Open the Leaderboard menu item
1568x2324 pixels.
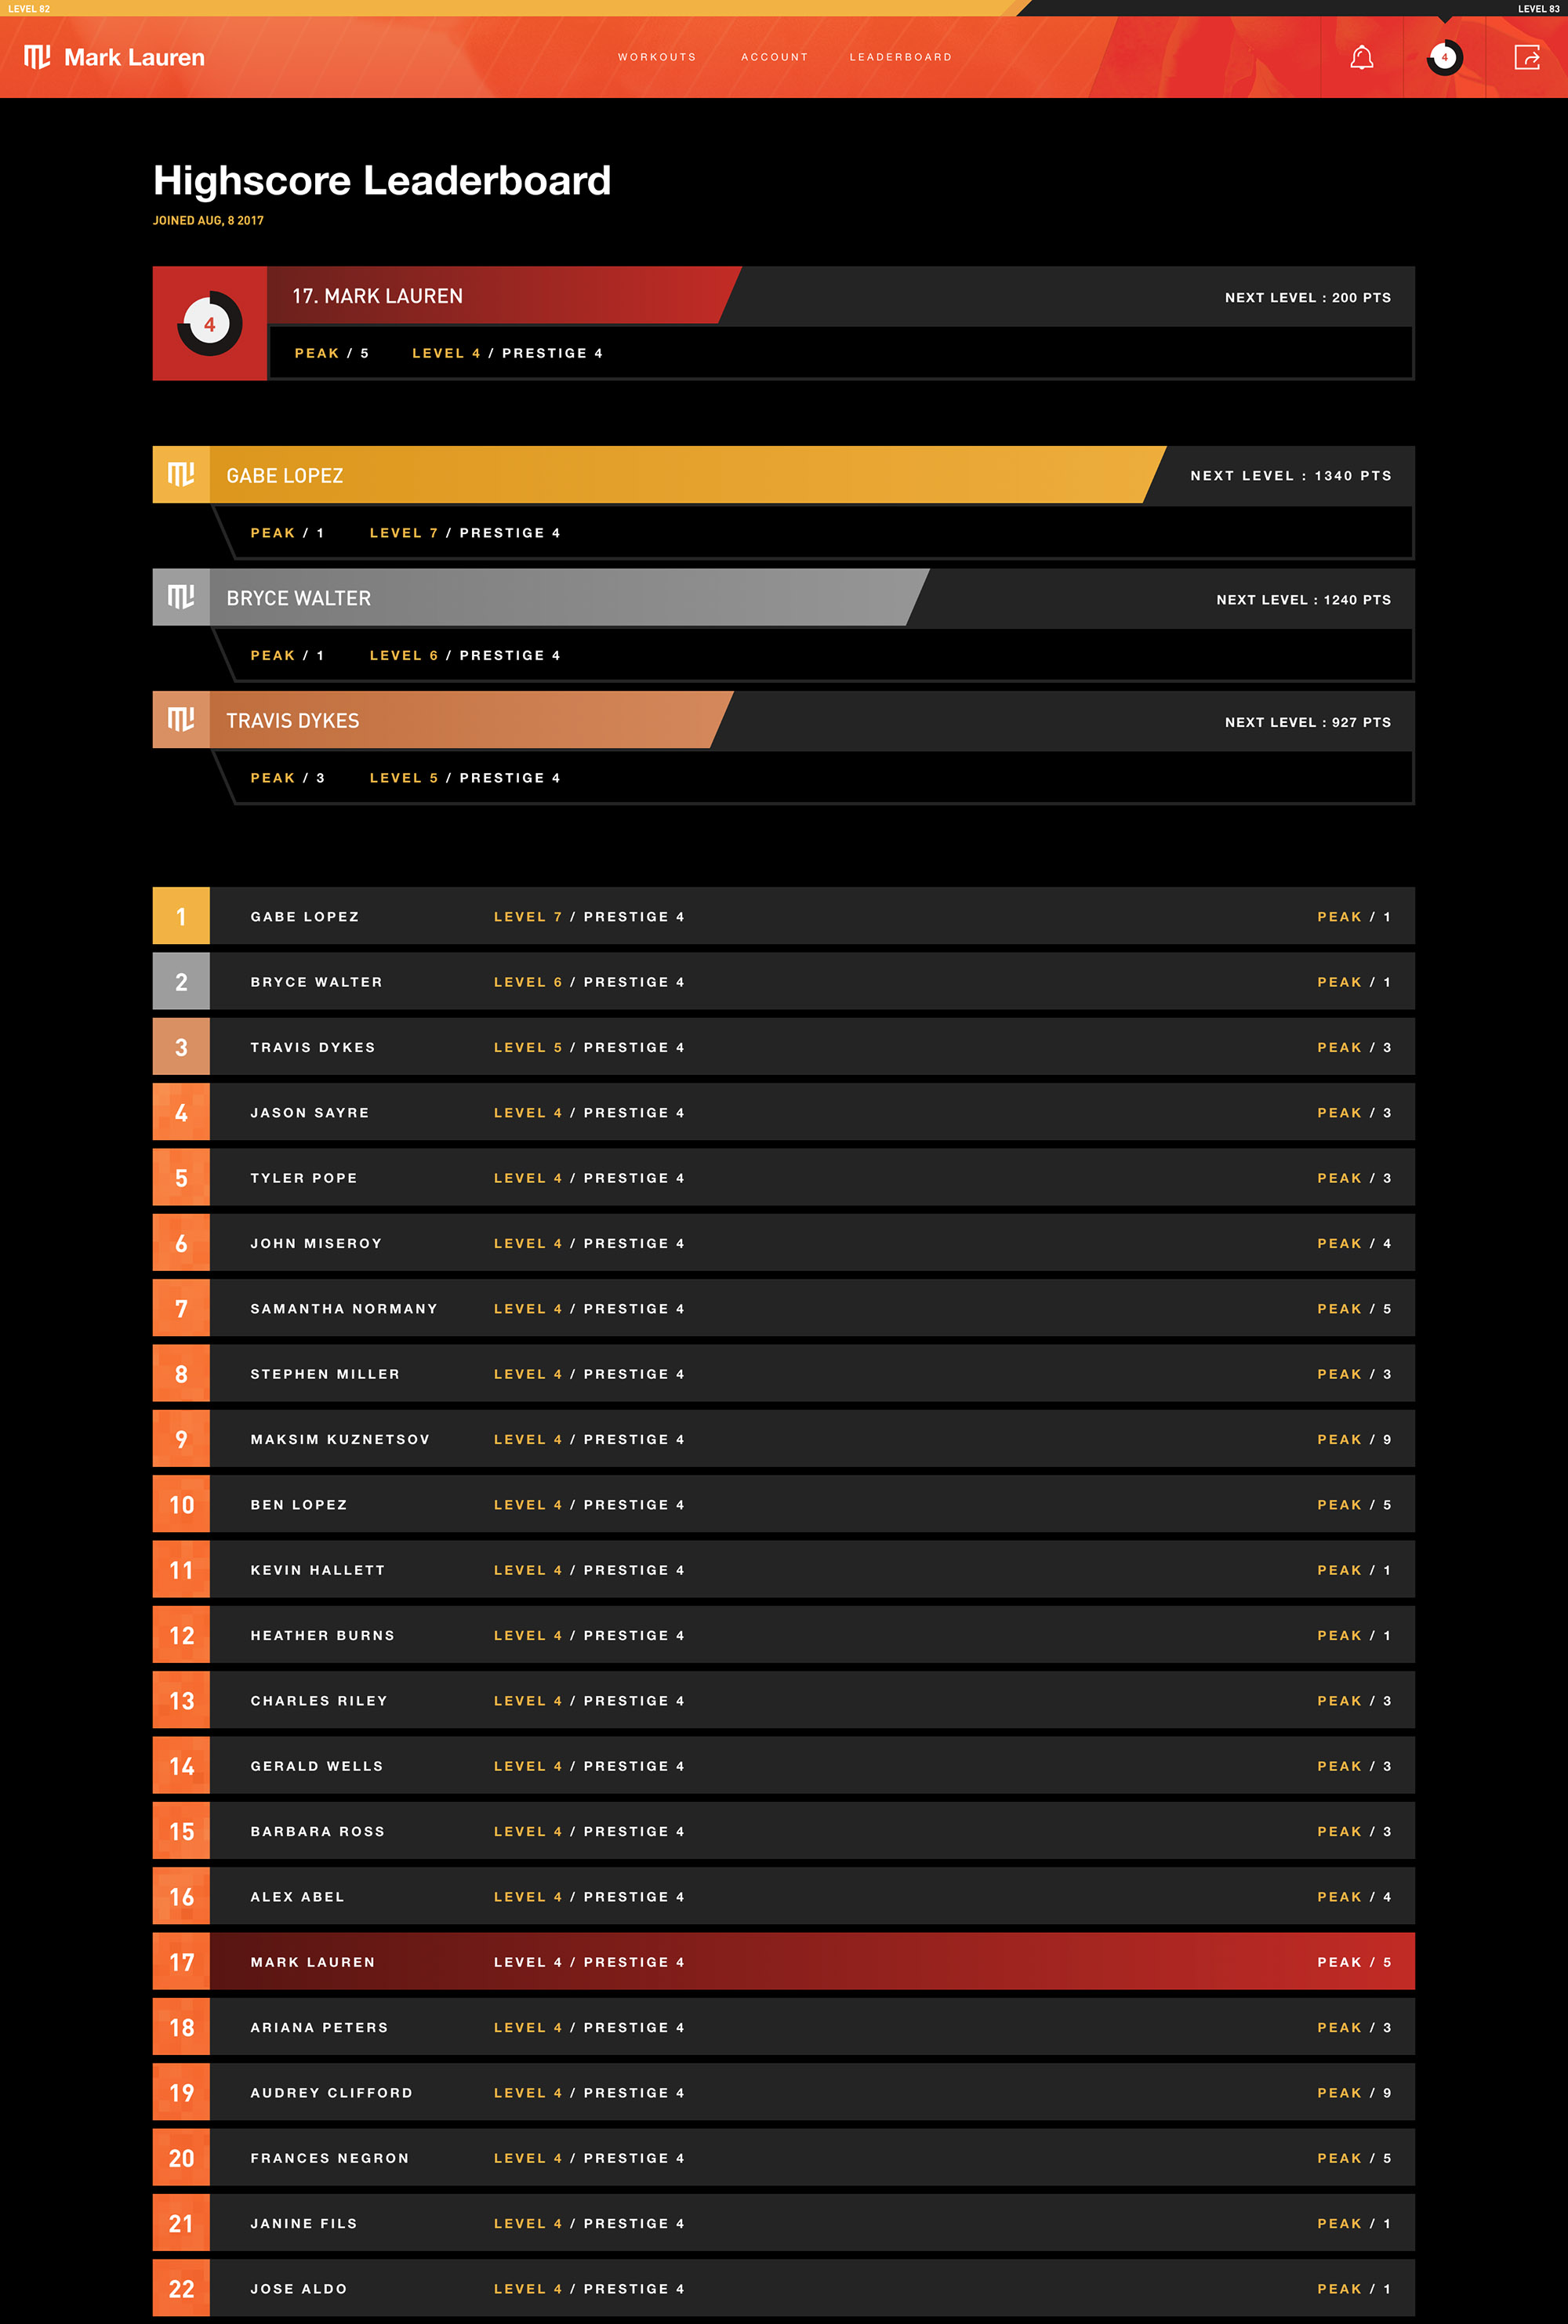coord(901,57)
